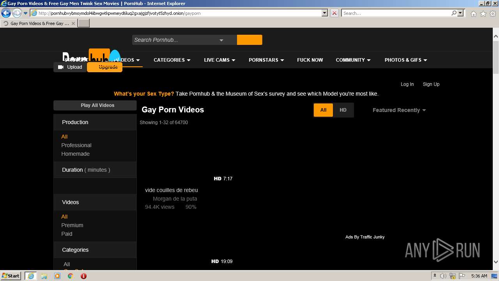Stop page loading with the red X
499x281 pixels.
(x=334, y=13)
